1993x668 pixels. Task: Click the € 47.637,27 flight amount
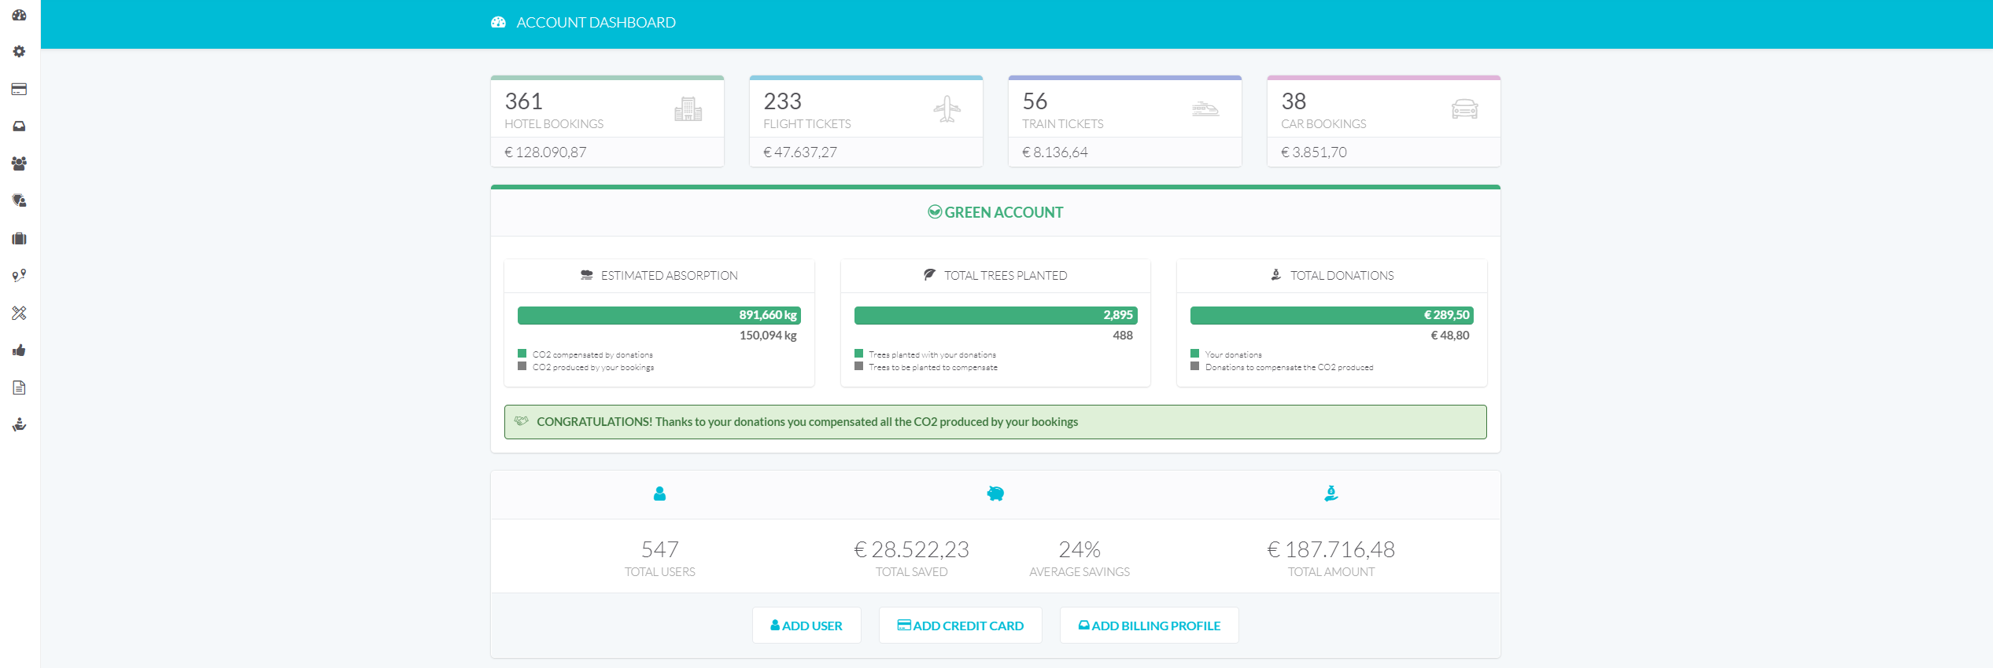pos(800,152)
